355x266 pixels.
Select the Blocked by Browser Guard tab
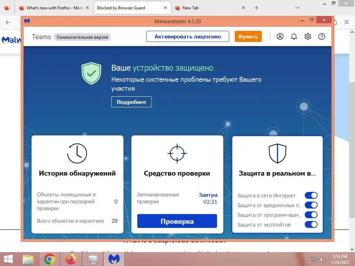point(132,8)
